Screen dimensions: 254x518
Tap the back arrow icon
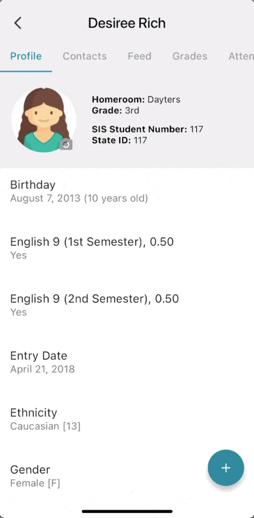tap(18, 23)
